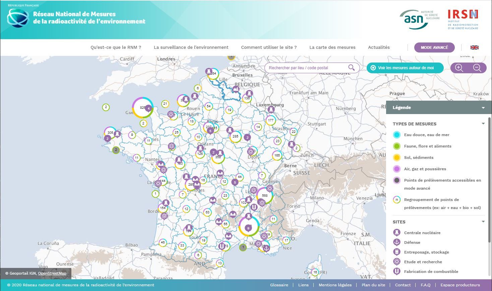Screen dimensions: 492x291
Task: Activate the Mode Avancé button
Action: [434, 47]
